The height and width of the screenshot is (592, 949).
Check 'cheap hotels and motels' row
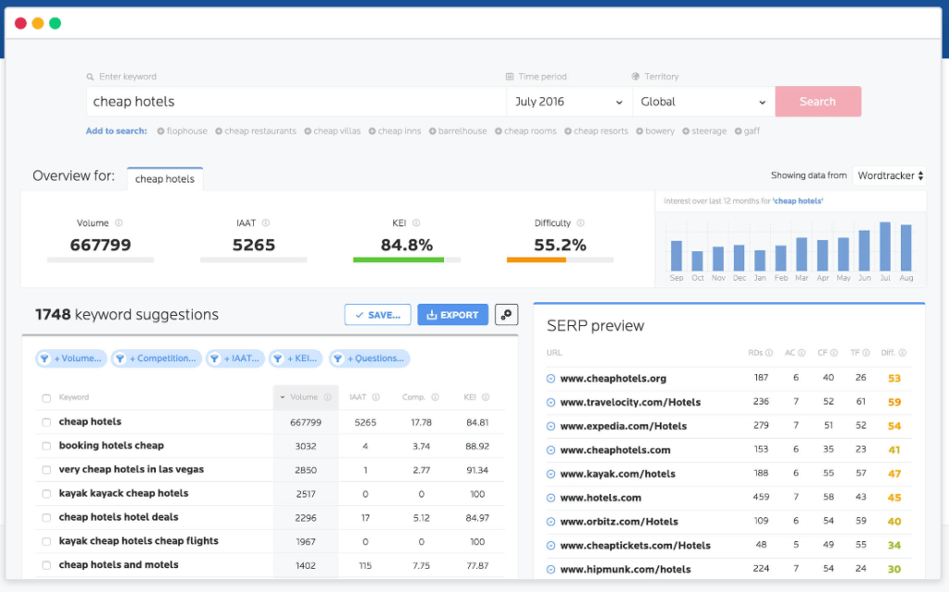coord(46,565)
